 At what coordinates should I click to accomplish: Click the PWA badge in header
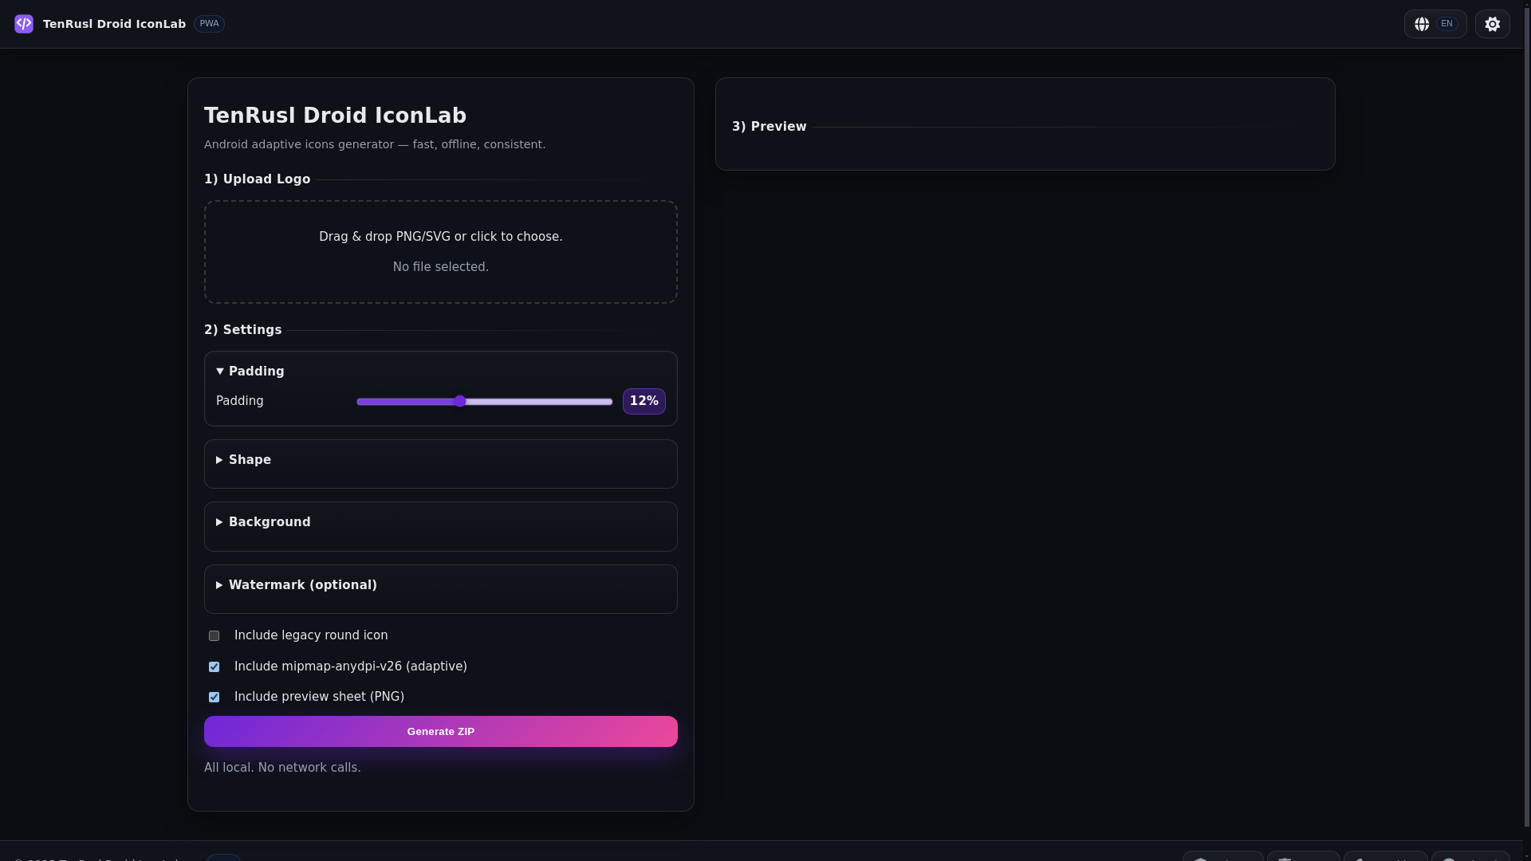(x=209, y=24)
